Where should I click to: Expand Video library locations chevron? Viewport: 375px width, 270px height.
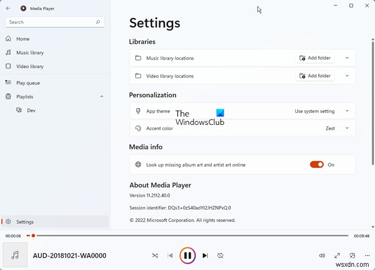[347, 76]
